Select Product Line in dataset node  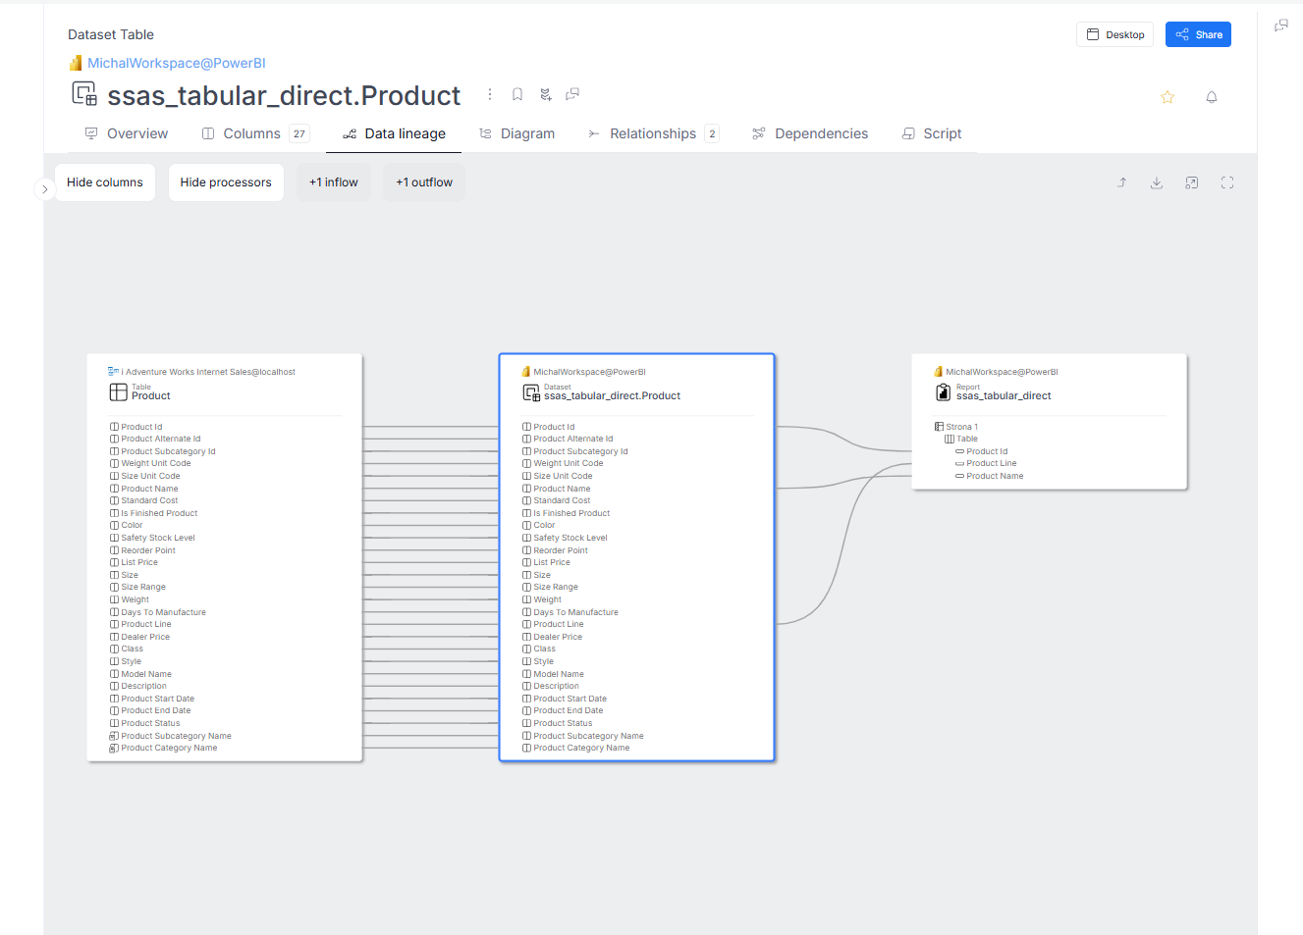(x=559, y=624)
